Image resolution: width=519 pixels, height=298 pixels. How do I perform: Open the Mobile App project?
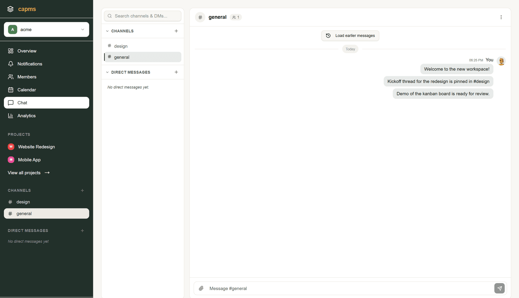(x=46, y=160)
